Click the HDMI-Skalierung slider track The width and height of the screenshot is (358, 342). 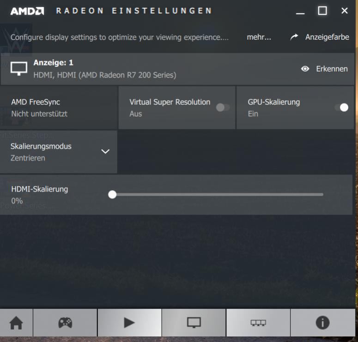[216, 195]
